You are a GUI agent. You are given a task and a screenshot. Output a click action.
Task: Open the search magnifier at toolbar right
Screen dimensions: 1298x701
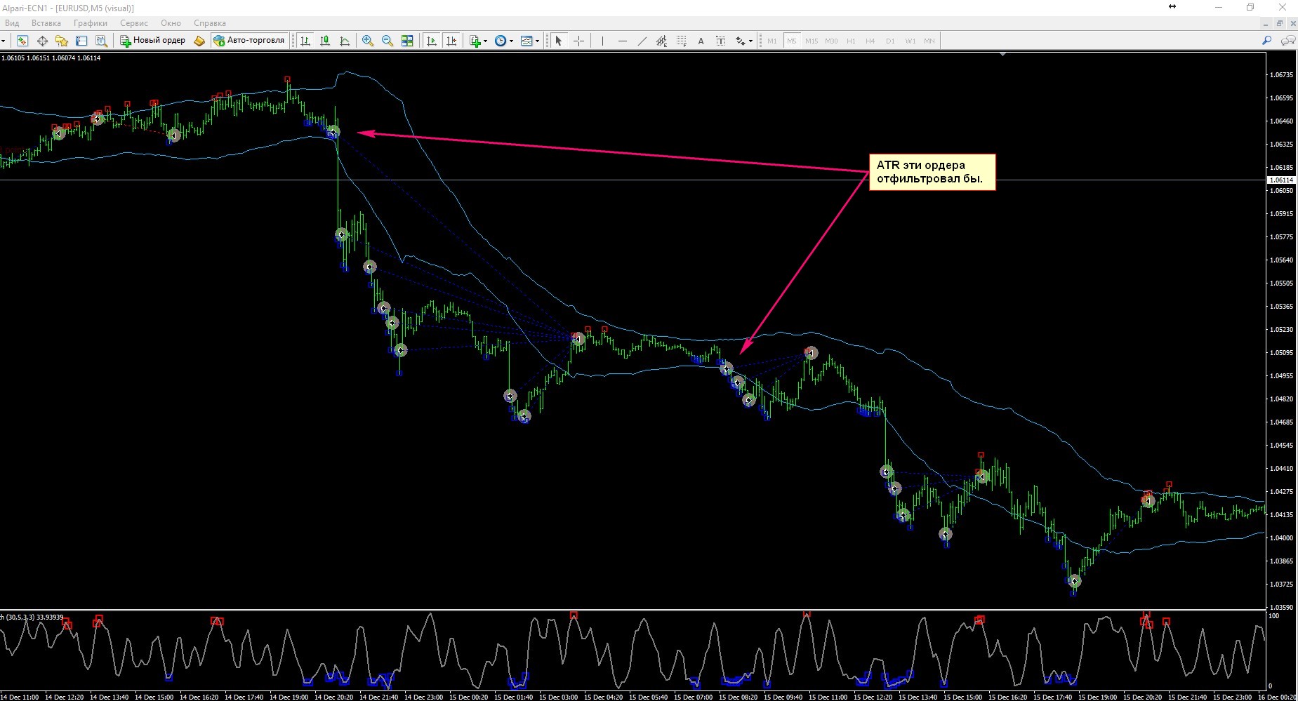pyautogui.click(x=1267, y=41)
